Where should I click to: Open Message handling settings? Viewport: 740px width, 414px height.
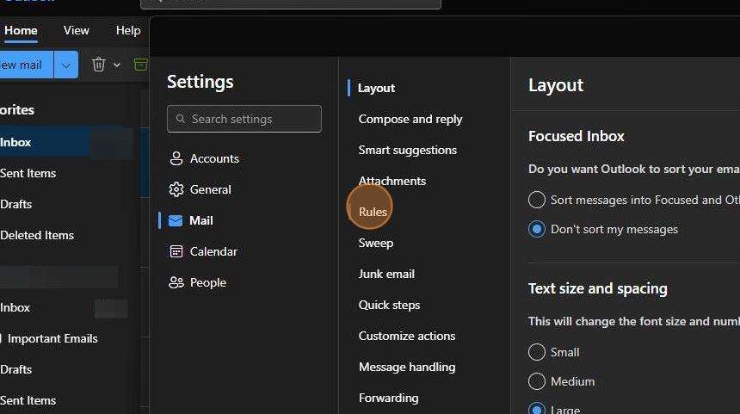(407, 368)
